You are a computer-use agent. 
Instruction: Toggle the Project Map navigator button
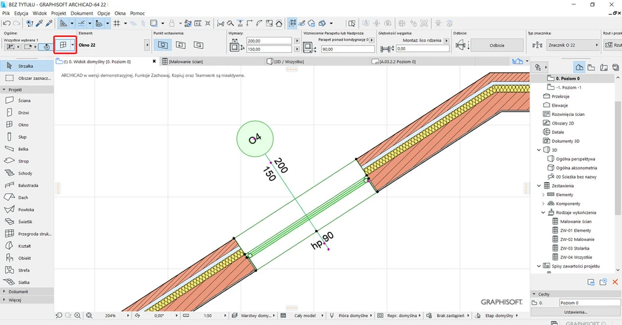coord(580,67)
